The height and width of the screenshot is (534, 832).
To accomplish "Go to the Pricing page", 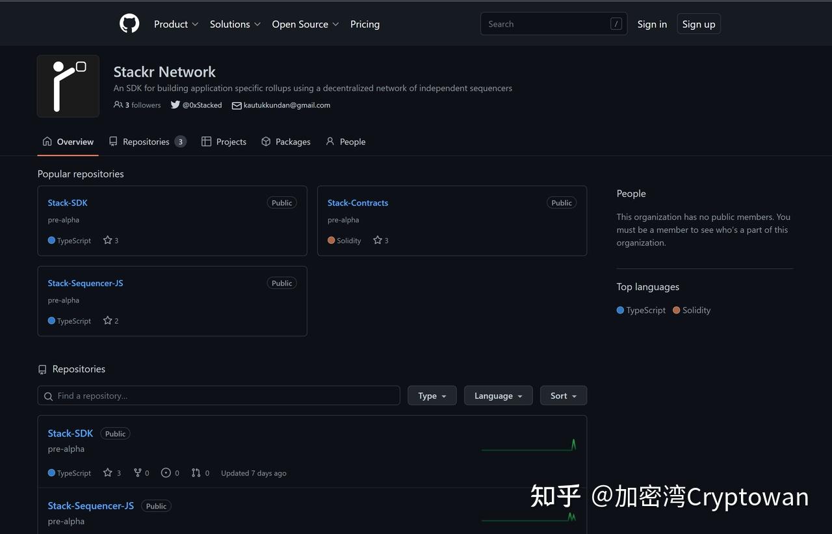I will coord(365,24).
